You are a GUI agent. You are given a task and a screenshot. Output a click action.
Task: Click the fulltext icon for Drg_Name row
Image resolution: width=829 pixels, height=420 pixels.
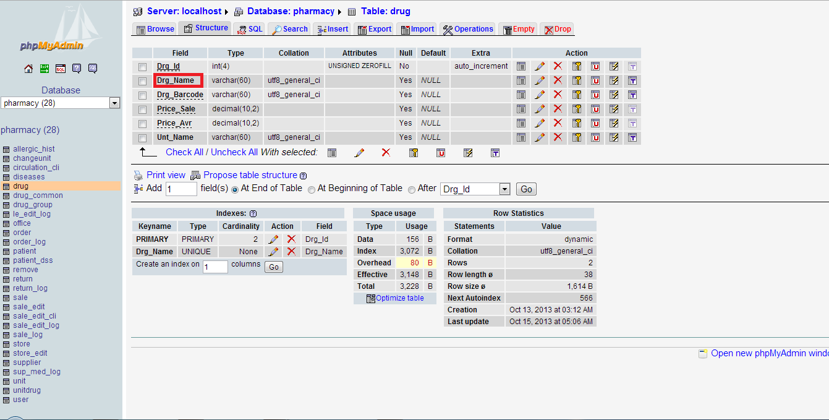[632, 80]
